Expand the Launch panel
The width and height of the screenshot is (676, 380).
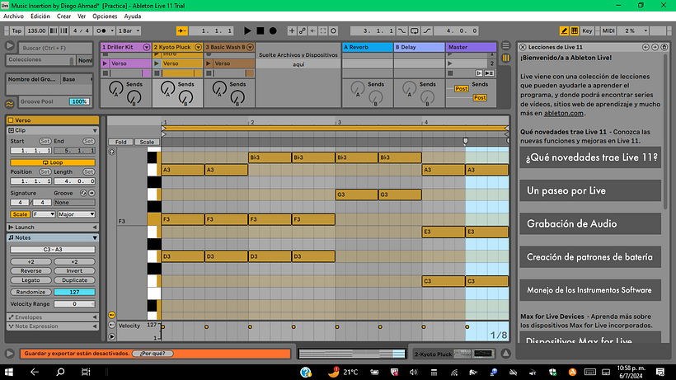pyautogui.click(x=95, y=227)
